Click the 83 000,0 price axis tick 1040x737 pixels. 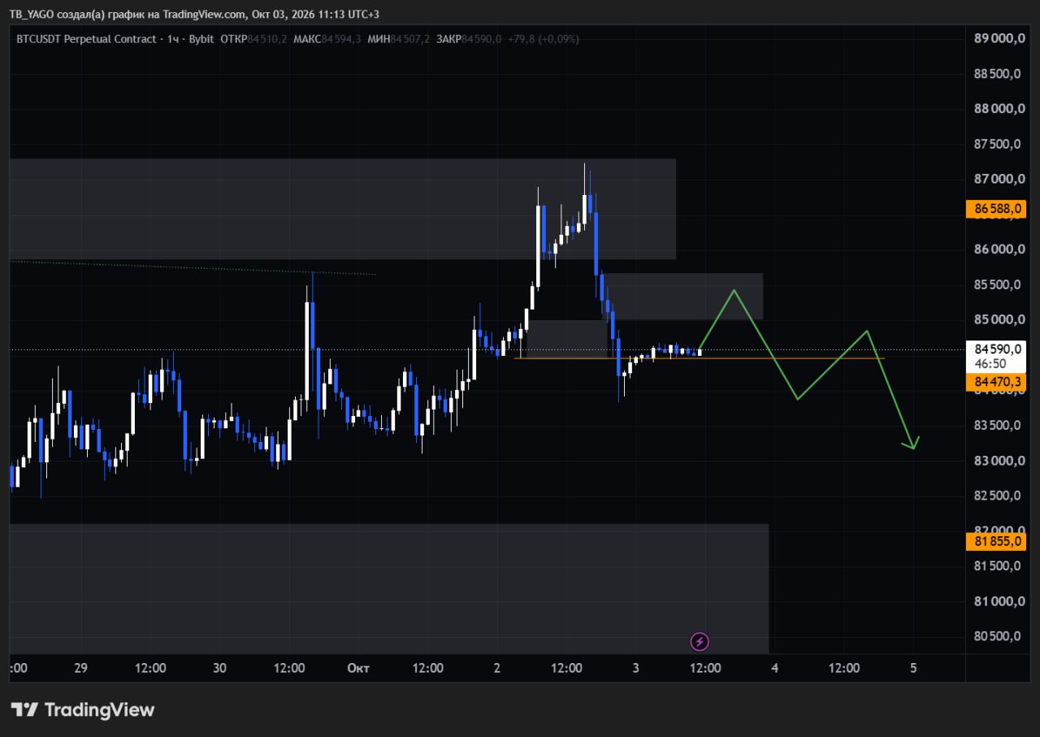pyautogui.click(x=998, y=461)
